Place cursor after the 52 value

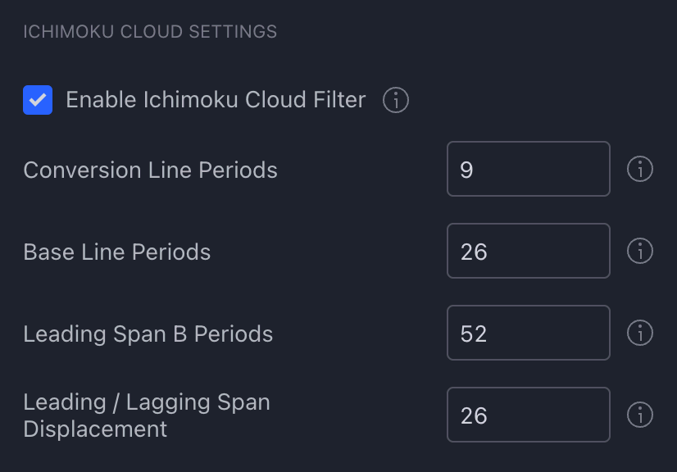(488, 334)
